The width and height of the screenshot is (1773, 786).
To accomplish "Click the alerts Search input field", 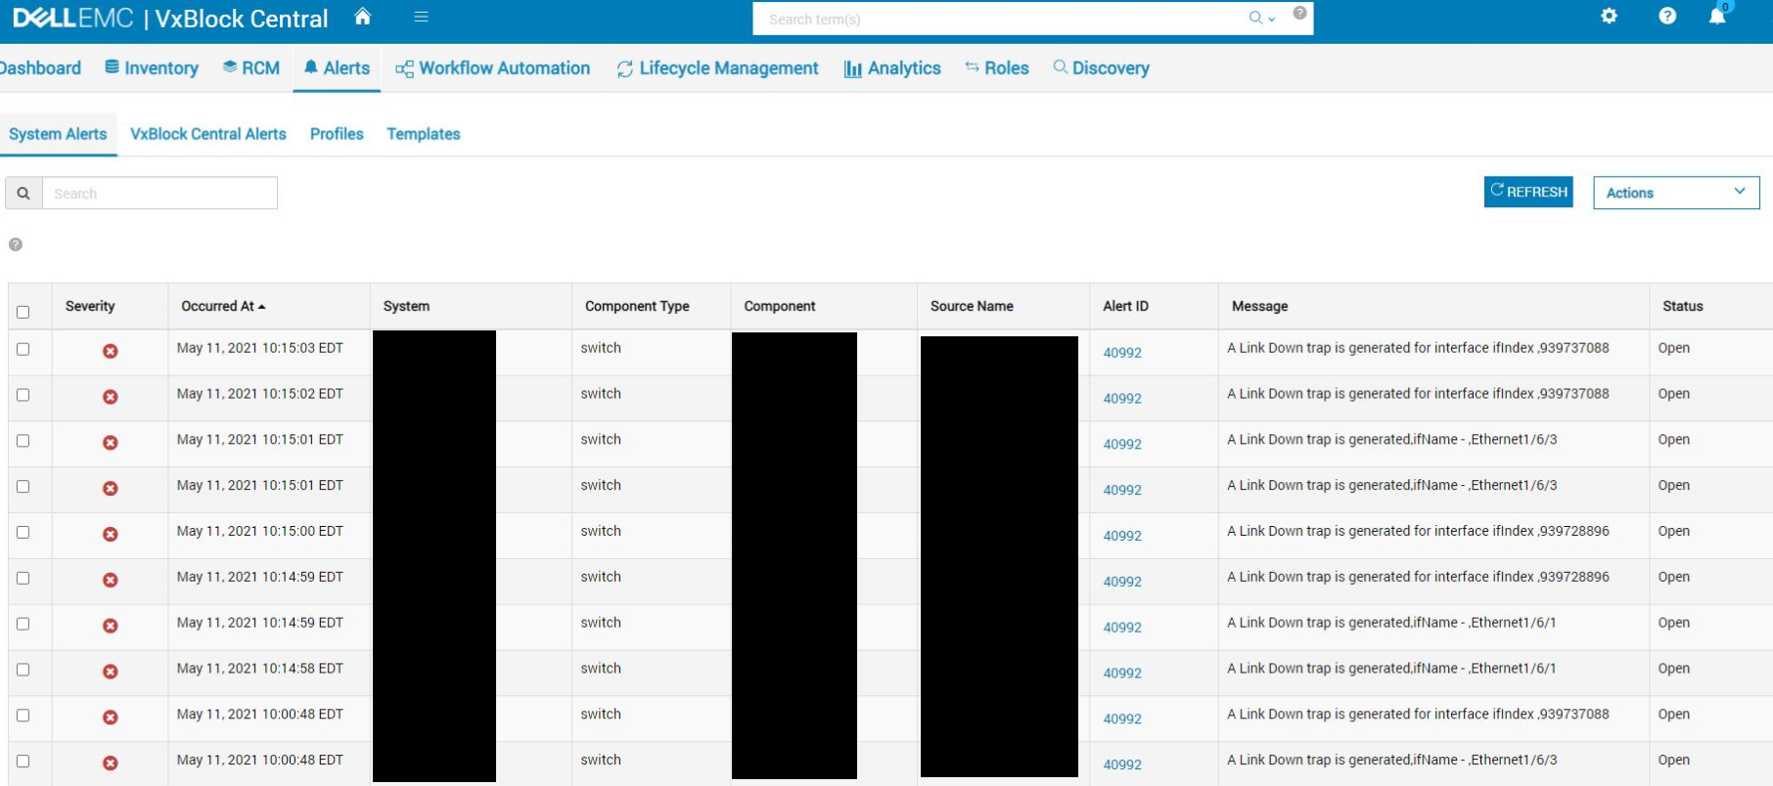I will click(x=159, y=194).
